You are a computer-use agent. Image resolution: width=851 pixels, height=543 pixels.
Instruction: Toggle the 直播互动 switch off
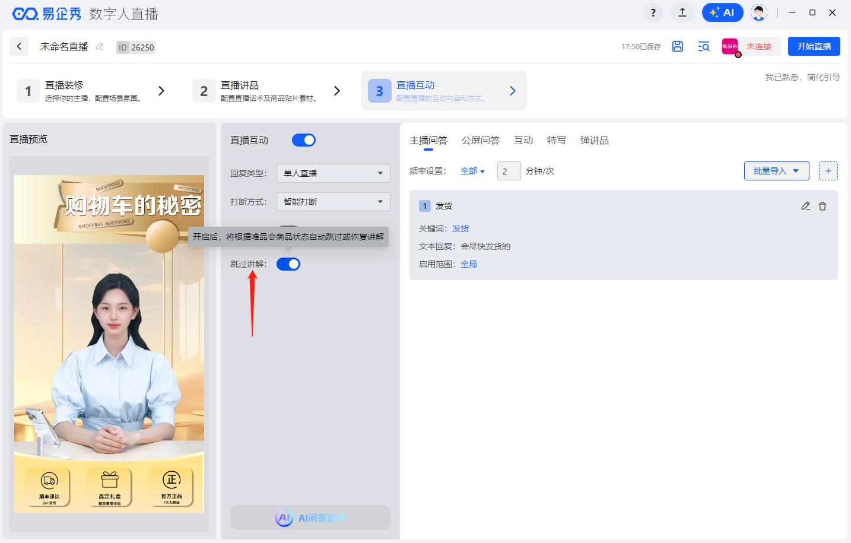(304, 140)
